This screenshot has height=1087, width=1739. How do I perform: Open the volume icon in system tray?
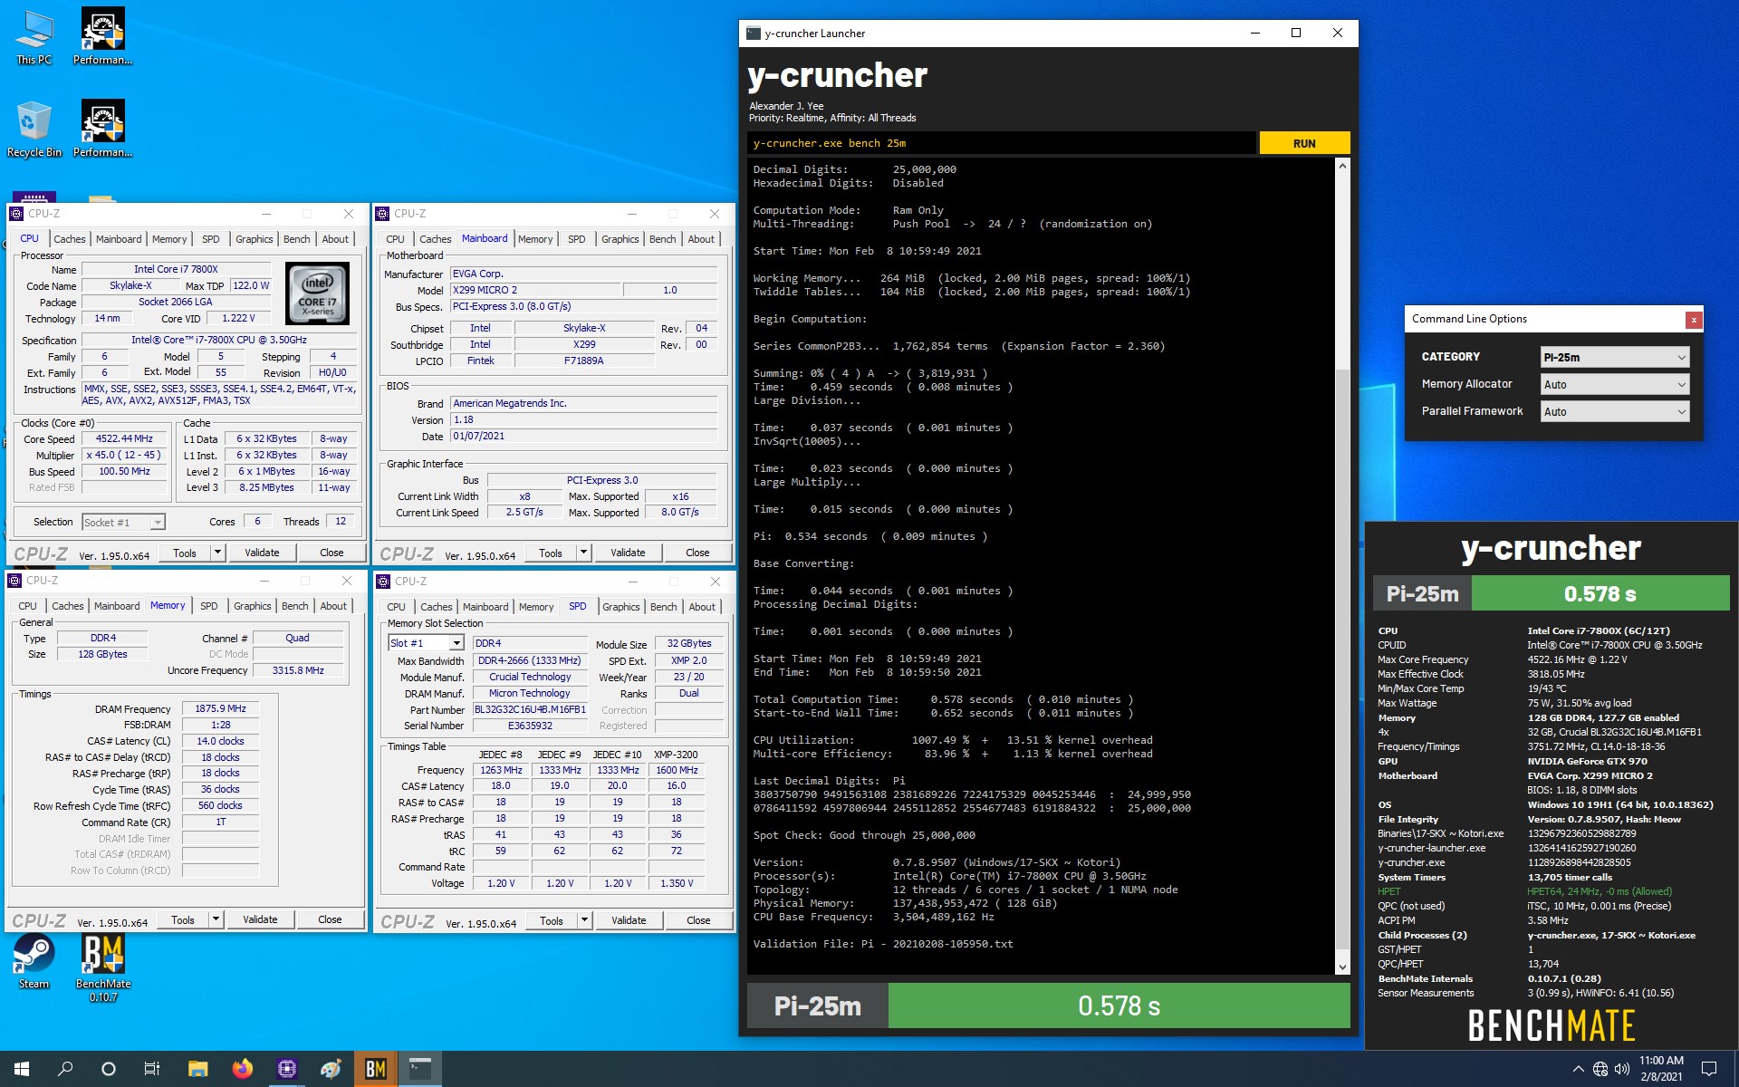pos(1622,1069)
